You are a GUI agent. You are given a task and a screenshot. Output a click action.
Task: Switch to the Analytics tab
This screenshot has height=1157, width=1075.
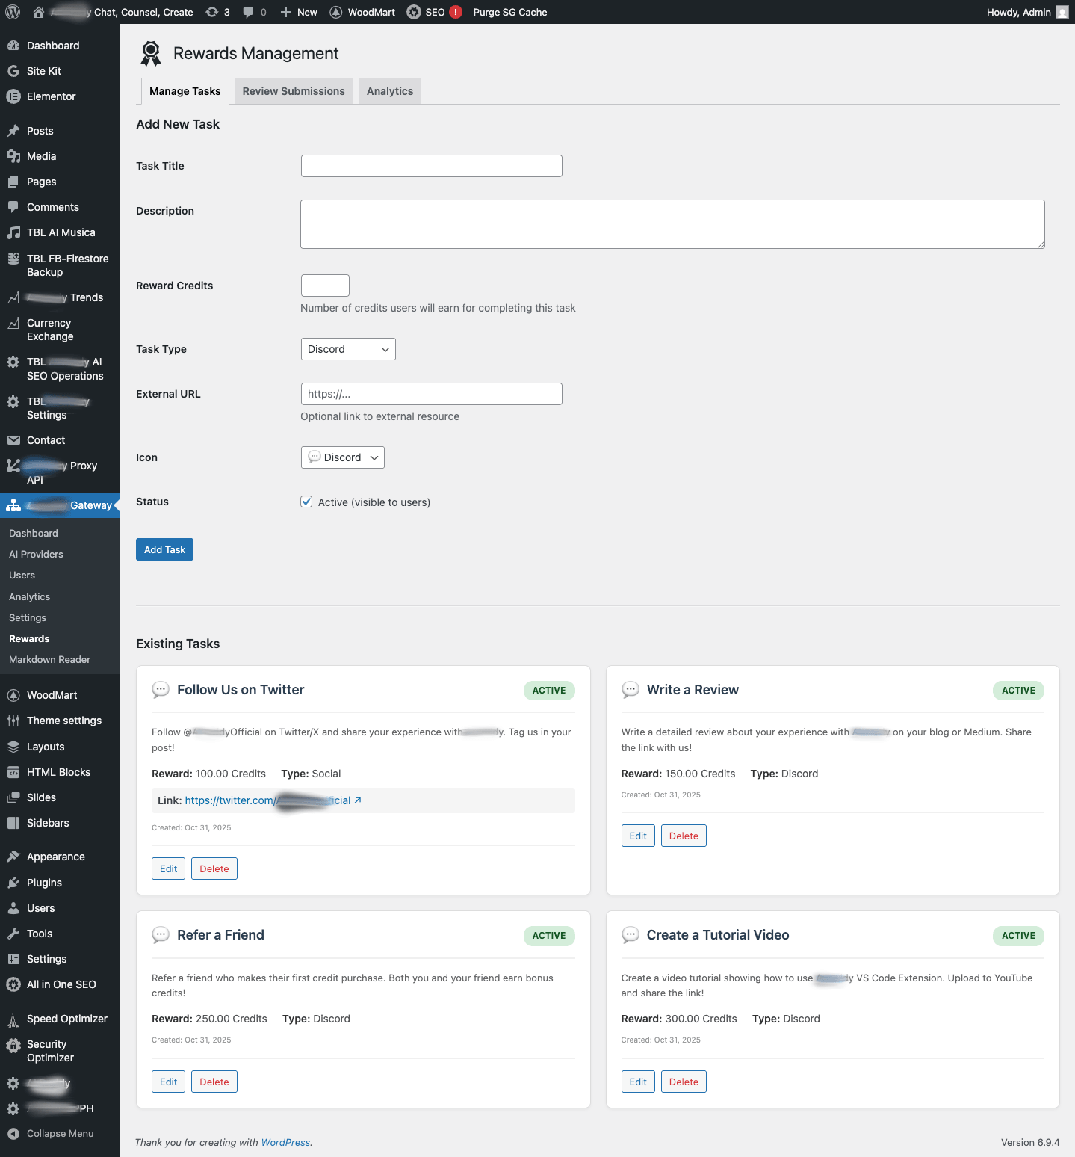pyautogui.click(x=389, y=91)
